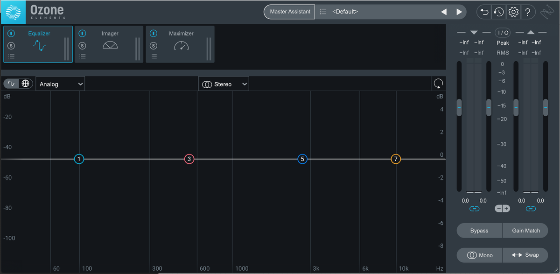Open the Settings gear icon
This screenshot has height=274, width=560.
click(x=513, y=12)
